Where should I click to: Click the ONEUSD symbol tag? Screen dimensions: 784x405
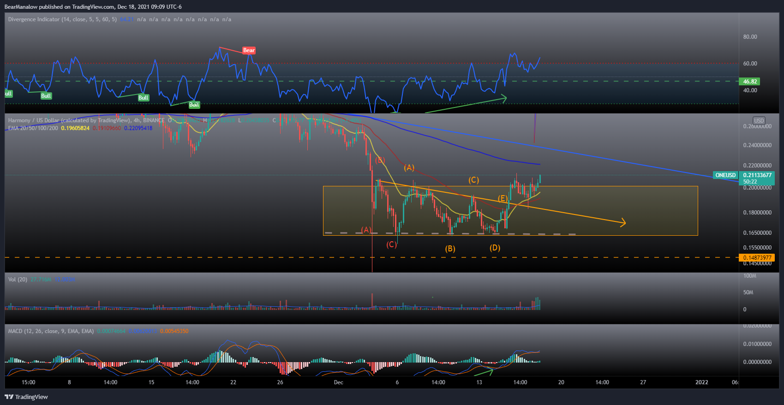click(x=725, y=175)
